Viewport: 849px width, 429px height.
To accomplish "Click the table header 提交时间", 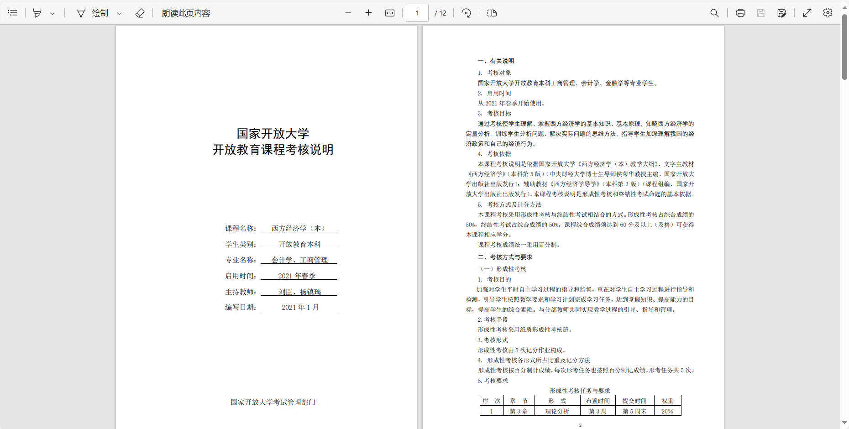I will click(x=634, y=401).
